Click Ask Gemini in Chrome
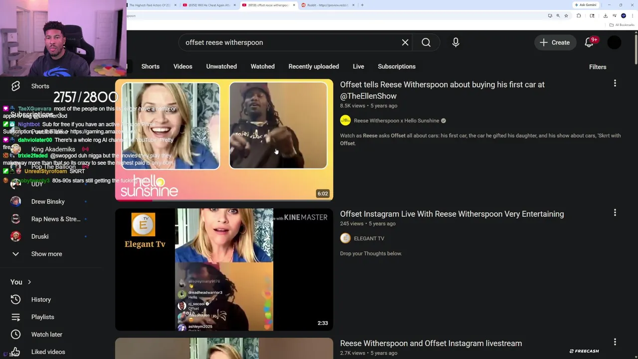 586,4
